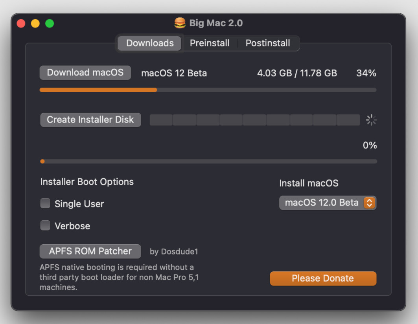Click the Big Mac burger icon in title
Image resolution: width=418 pixels, height=324 pixels.
[x=180, y=23]
